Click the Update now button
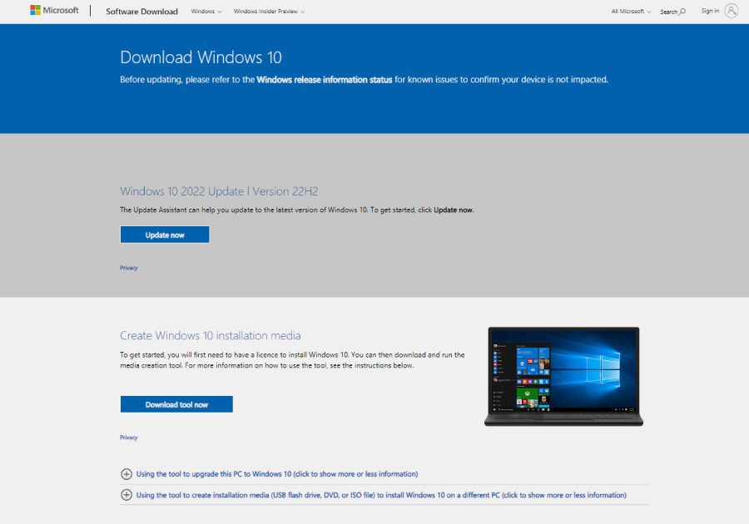Image resolution: width=749 pixels, height=524 pixels. [164, 235]
